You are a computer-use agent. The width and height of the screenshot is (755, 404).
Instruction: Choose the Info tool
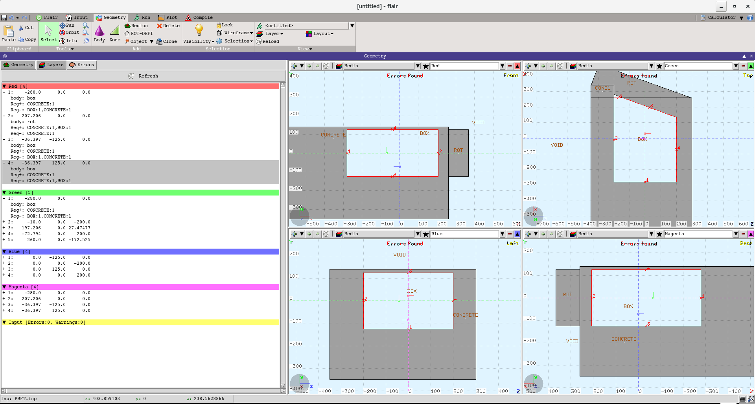click(x=68, y=41)
